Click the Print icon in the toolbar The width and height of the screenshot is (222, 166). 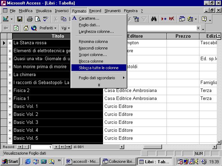click(30, 19)
